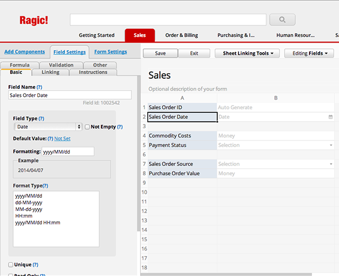Expand Payment Status selection arrow
339x276 pixels.
point(331,145)
